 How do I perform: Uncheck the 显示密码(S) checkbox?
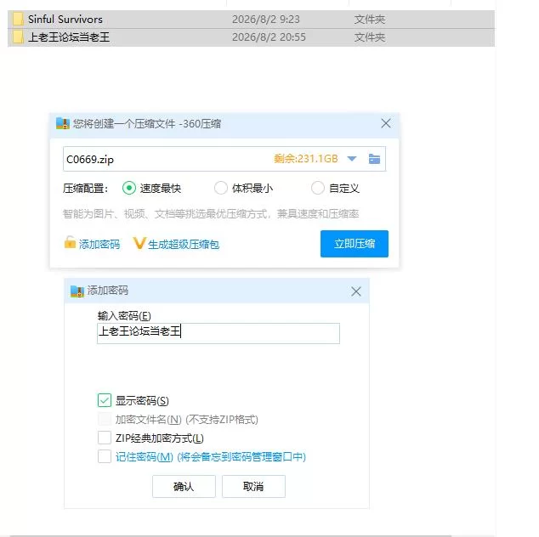click(x=105, y=400)
